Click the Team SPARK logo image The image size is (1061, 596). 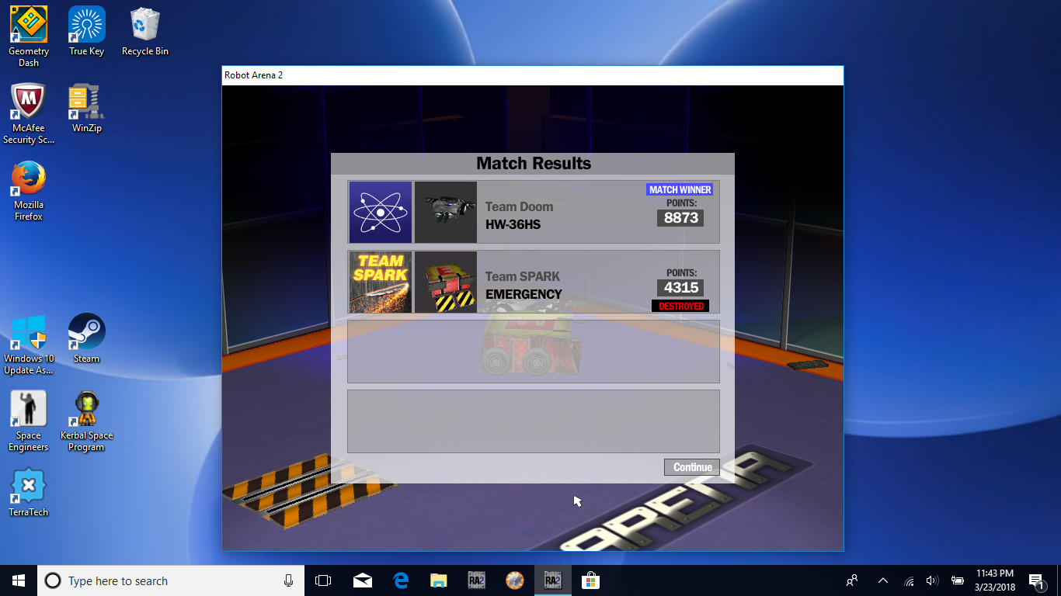coord(381,282)
